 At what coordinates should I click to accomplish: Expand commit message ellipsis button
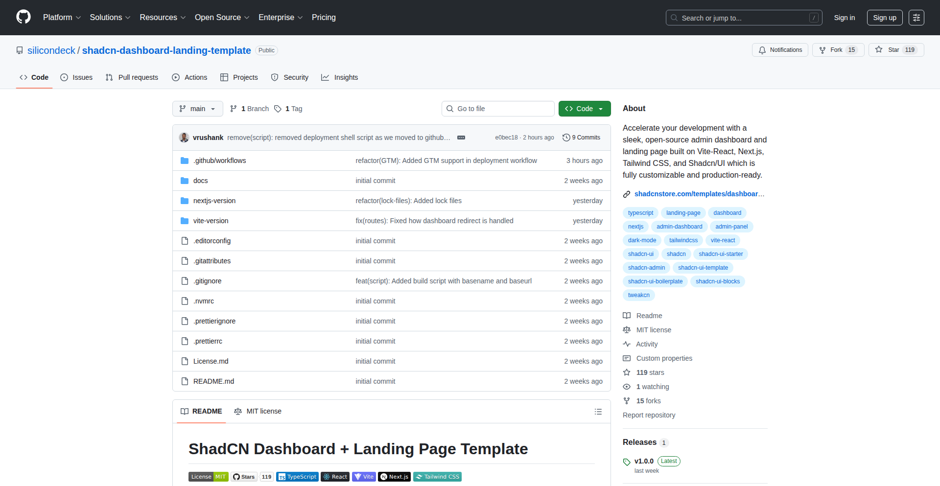[x=461, y=138]
